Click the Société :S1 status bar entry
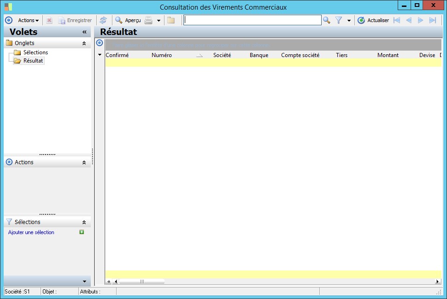The image size is (447, 299). pos(18,292)
